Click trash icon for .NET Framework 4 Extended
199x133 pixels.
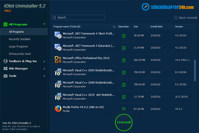tap(124, 48)
